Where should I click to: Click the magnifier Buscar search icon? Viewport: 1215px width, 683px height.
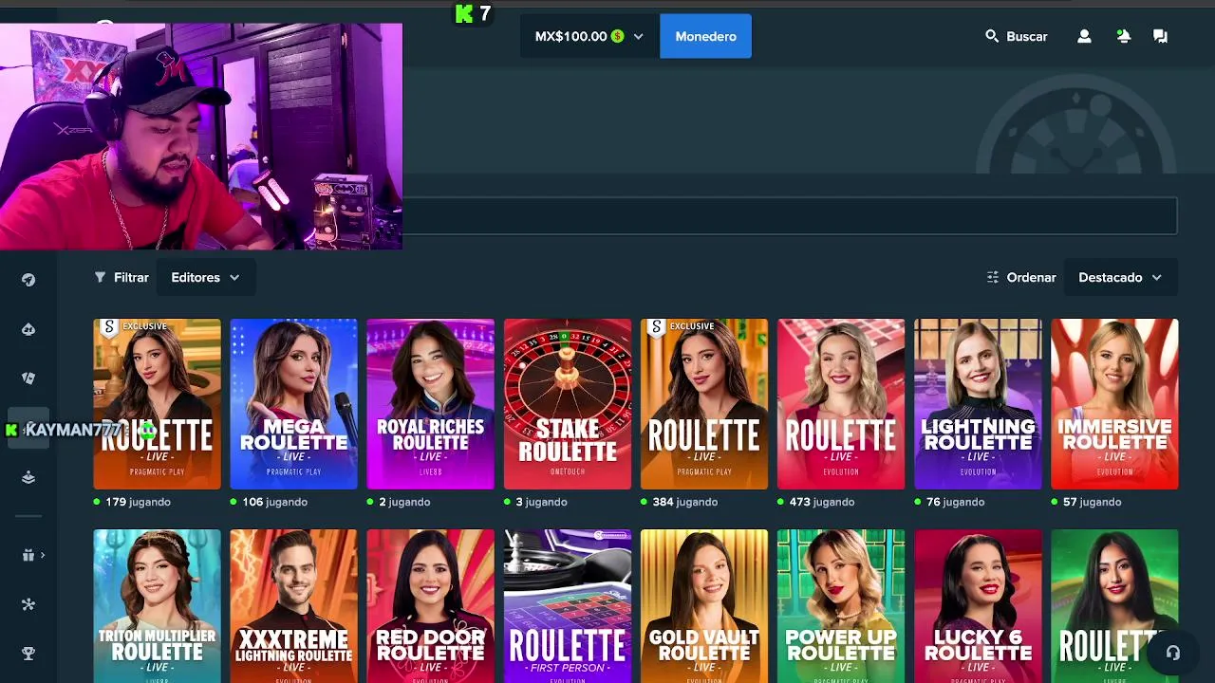(992, 36)
